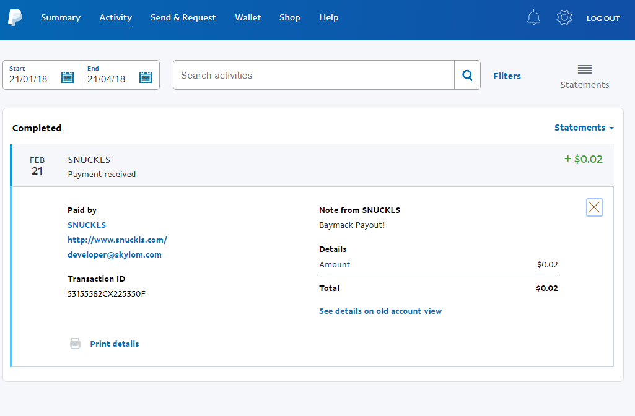Click the LOG OUT button
Image resolution: width=635 pixels, height=416 pixels.
[603, 18]
